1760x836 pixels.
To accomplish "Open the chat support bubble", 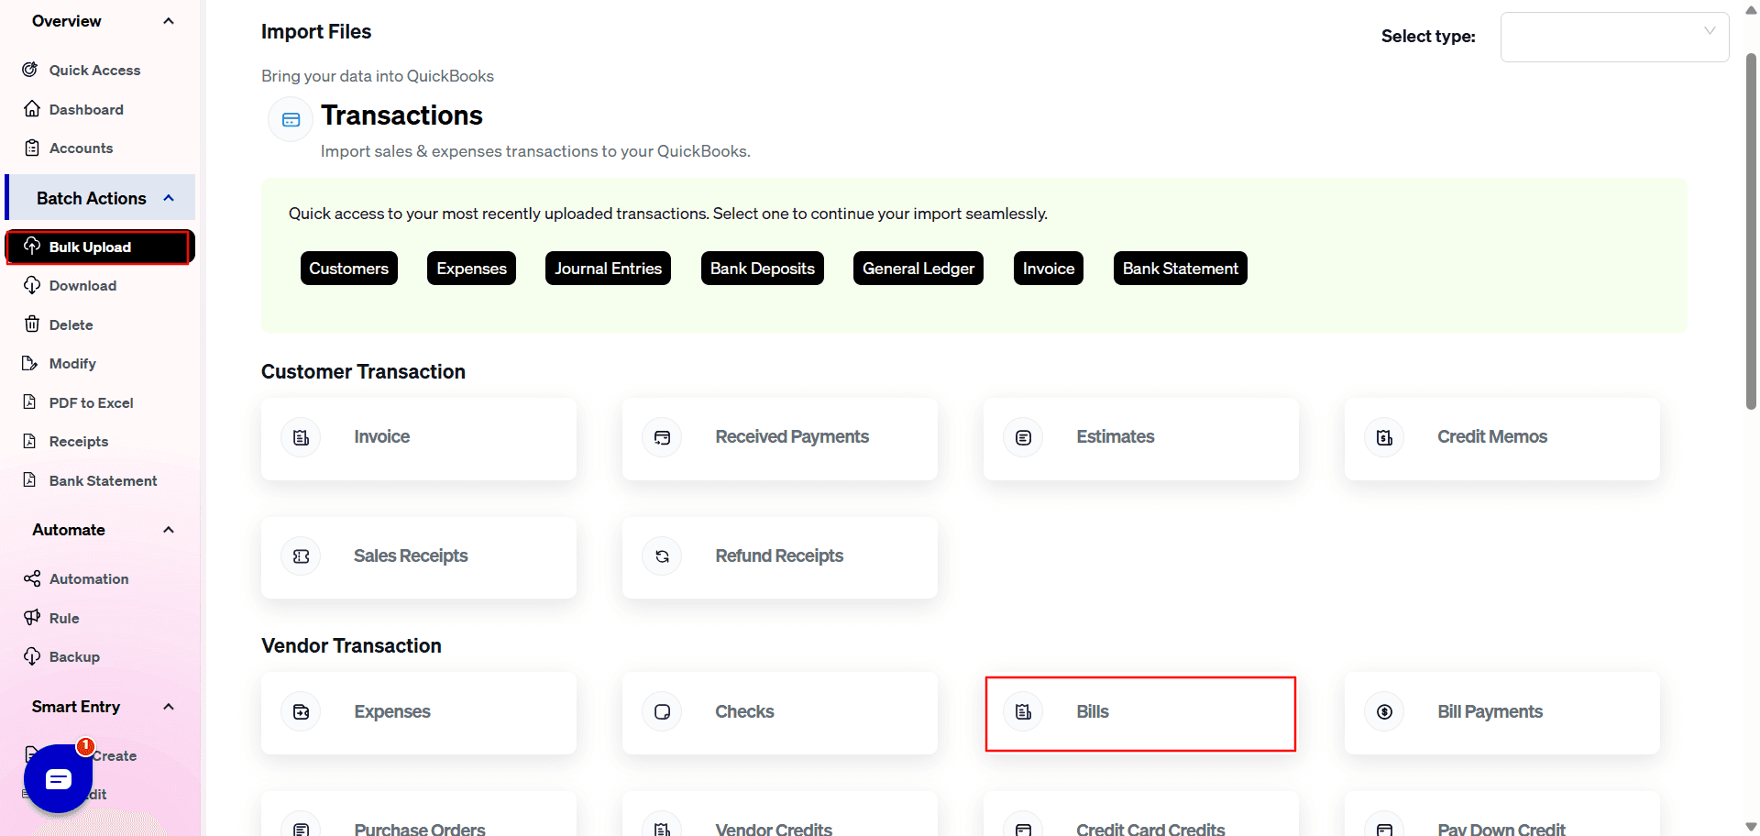I will [x=58, y=778].
